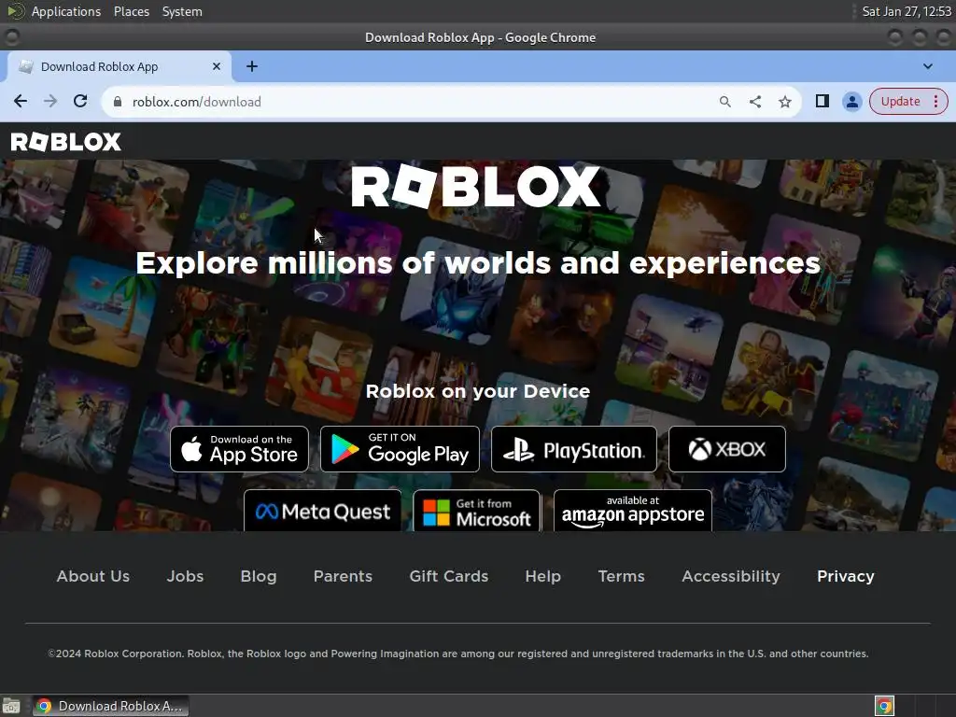Select Download Roblox taskbar entry
The image size is (956, 717).
pos(110,706)
